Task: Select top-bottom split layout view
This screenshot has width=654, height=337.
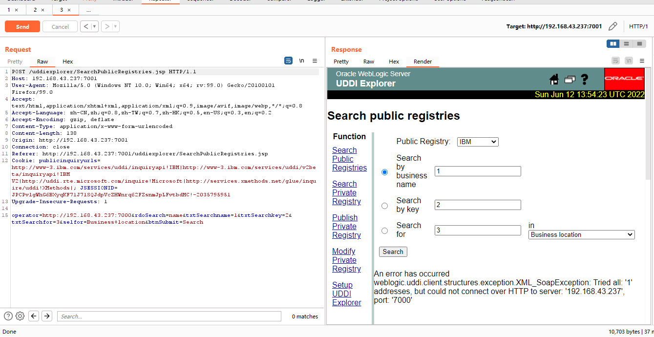Action: [x=626, y=44]
